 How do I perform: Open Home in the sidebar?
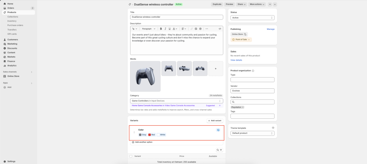(10, 4)
